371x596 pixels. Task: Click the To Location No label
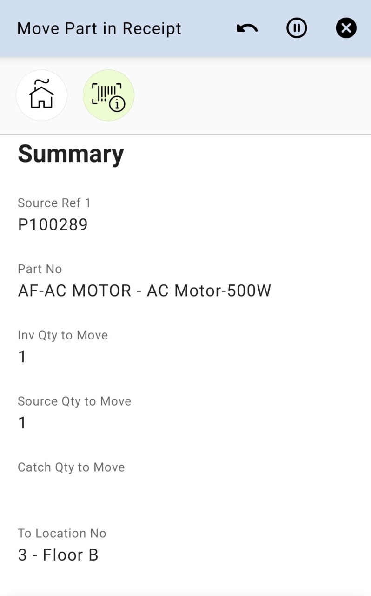click(x=62, y=534)
